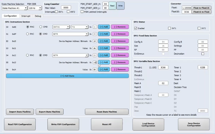Screen dimensions: 215x134
Task: Select the CMD radio in row S4
Action: pyautogui.click(x=41, y=55)
